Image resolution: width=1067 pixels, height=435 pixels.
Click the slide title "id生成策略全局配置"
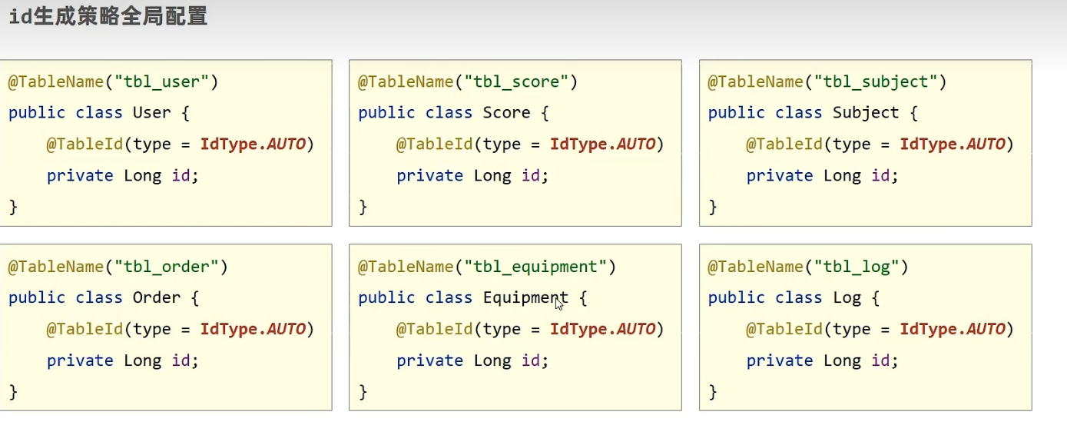108,17
